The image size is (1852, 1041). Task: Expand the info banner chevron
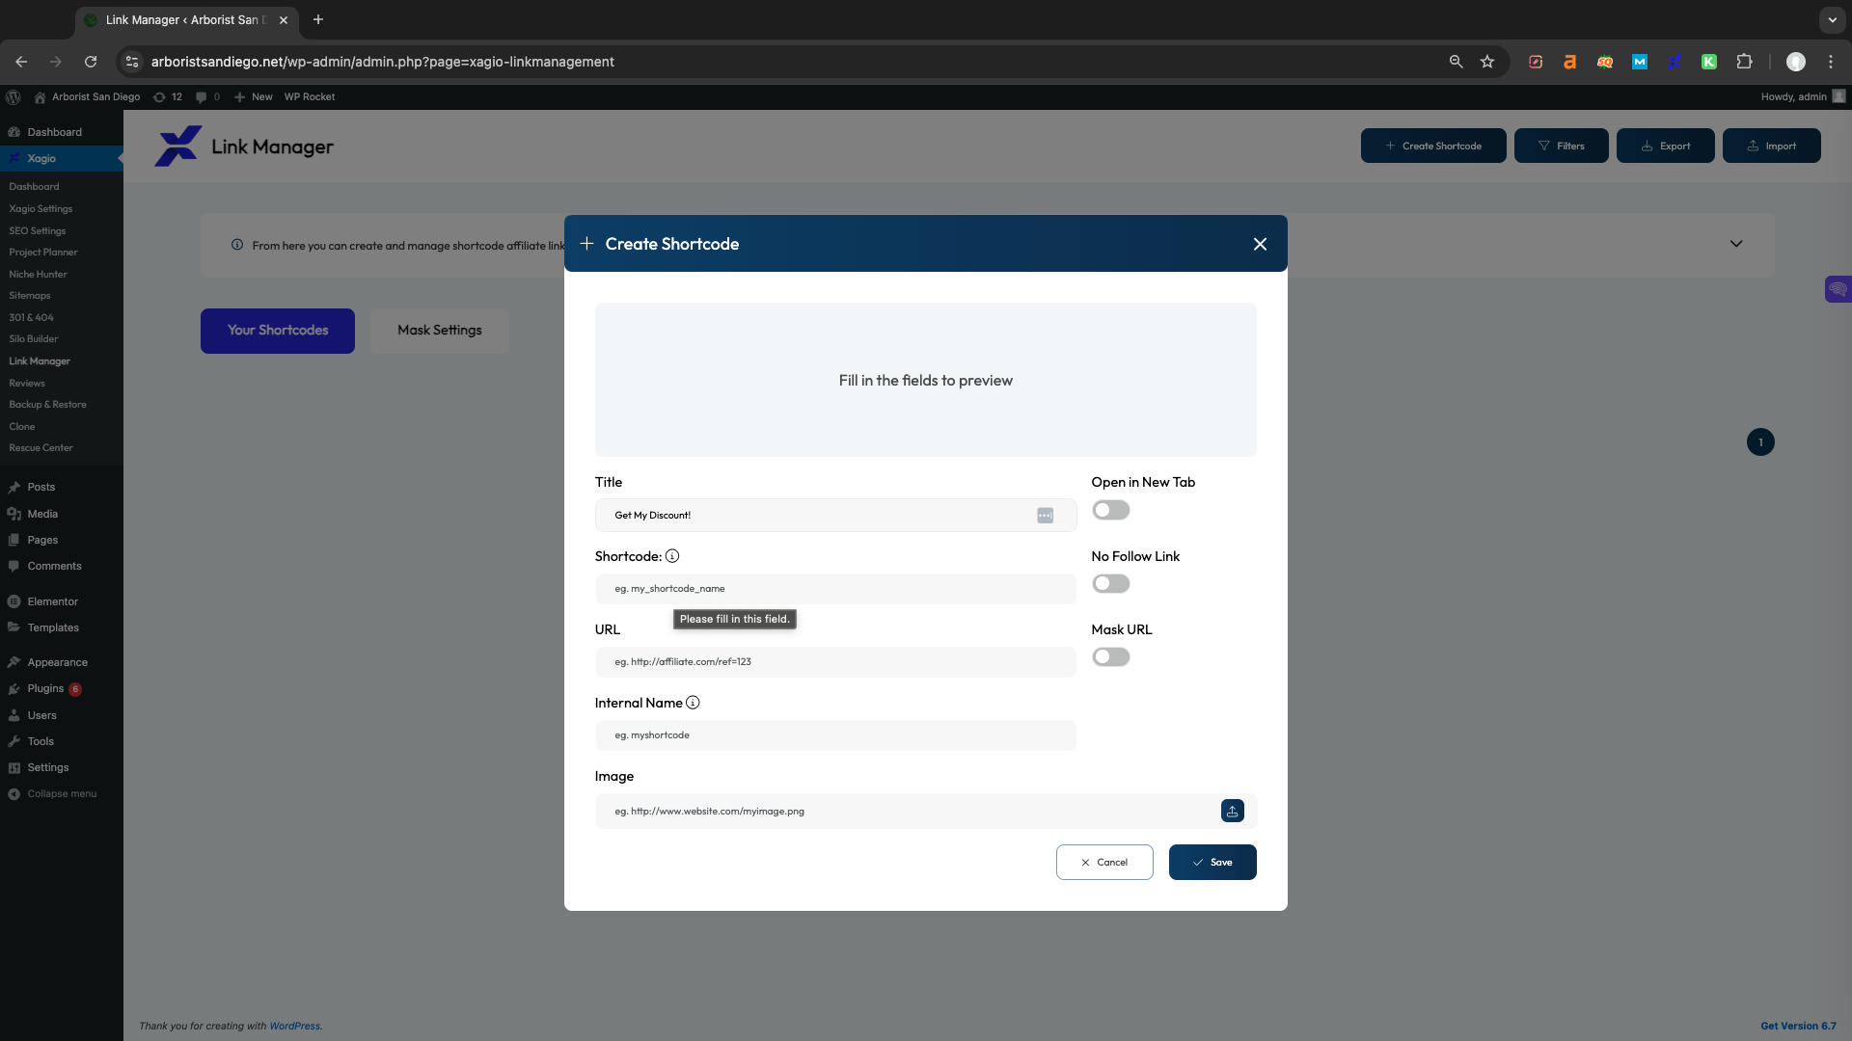1736,244
